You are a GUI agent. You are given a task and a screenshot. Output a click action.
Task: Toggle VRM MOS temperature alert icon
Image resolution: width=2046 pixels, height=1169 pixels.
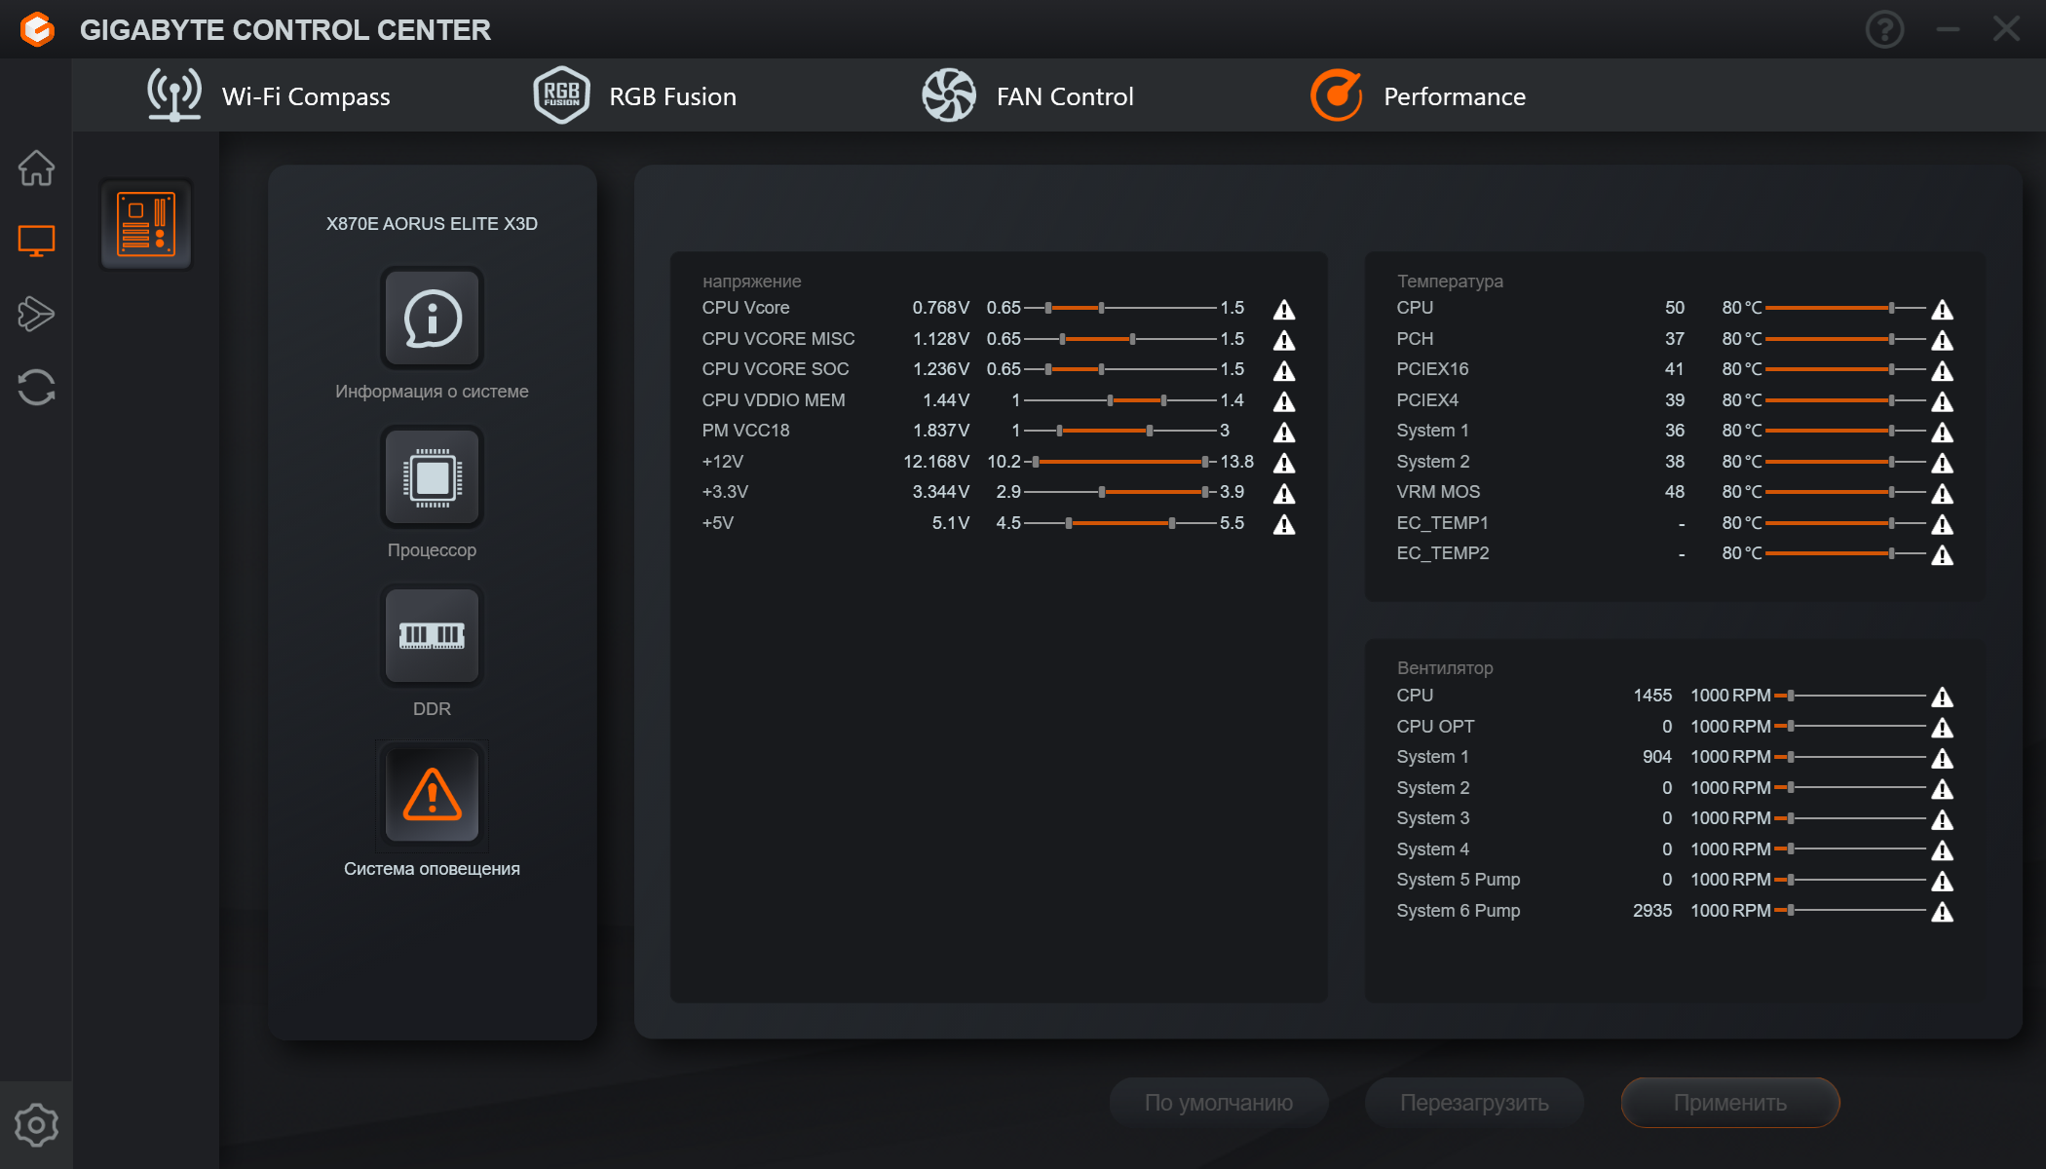coord(1942,494)
